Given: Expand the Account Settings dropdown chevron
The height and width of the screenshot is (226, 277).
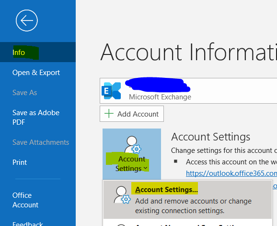Looking at the screenshot, I should (146, 168).
